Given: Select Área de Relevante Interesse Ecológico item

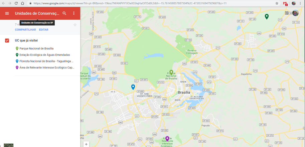Looking at the screenshot, I should pos(46,67).
